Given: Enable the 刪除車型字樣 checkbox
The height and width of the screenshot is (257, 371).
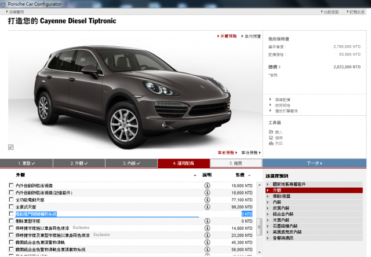Looking at the screenshot, I should (11, 221).
